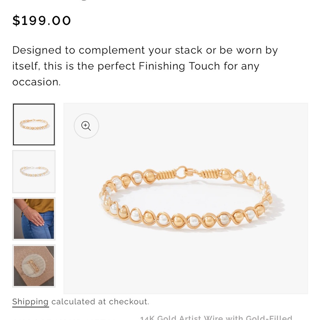Select the white background bracelet thumbnail
Screen dimensions: 320x320
click(x=34, y=172)
